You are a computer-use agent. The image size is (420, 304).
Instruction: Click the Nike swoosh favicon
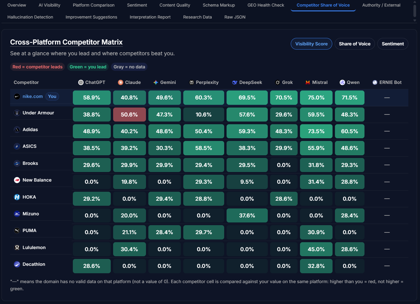[x=17, y=96]
